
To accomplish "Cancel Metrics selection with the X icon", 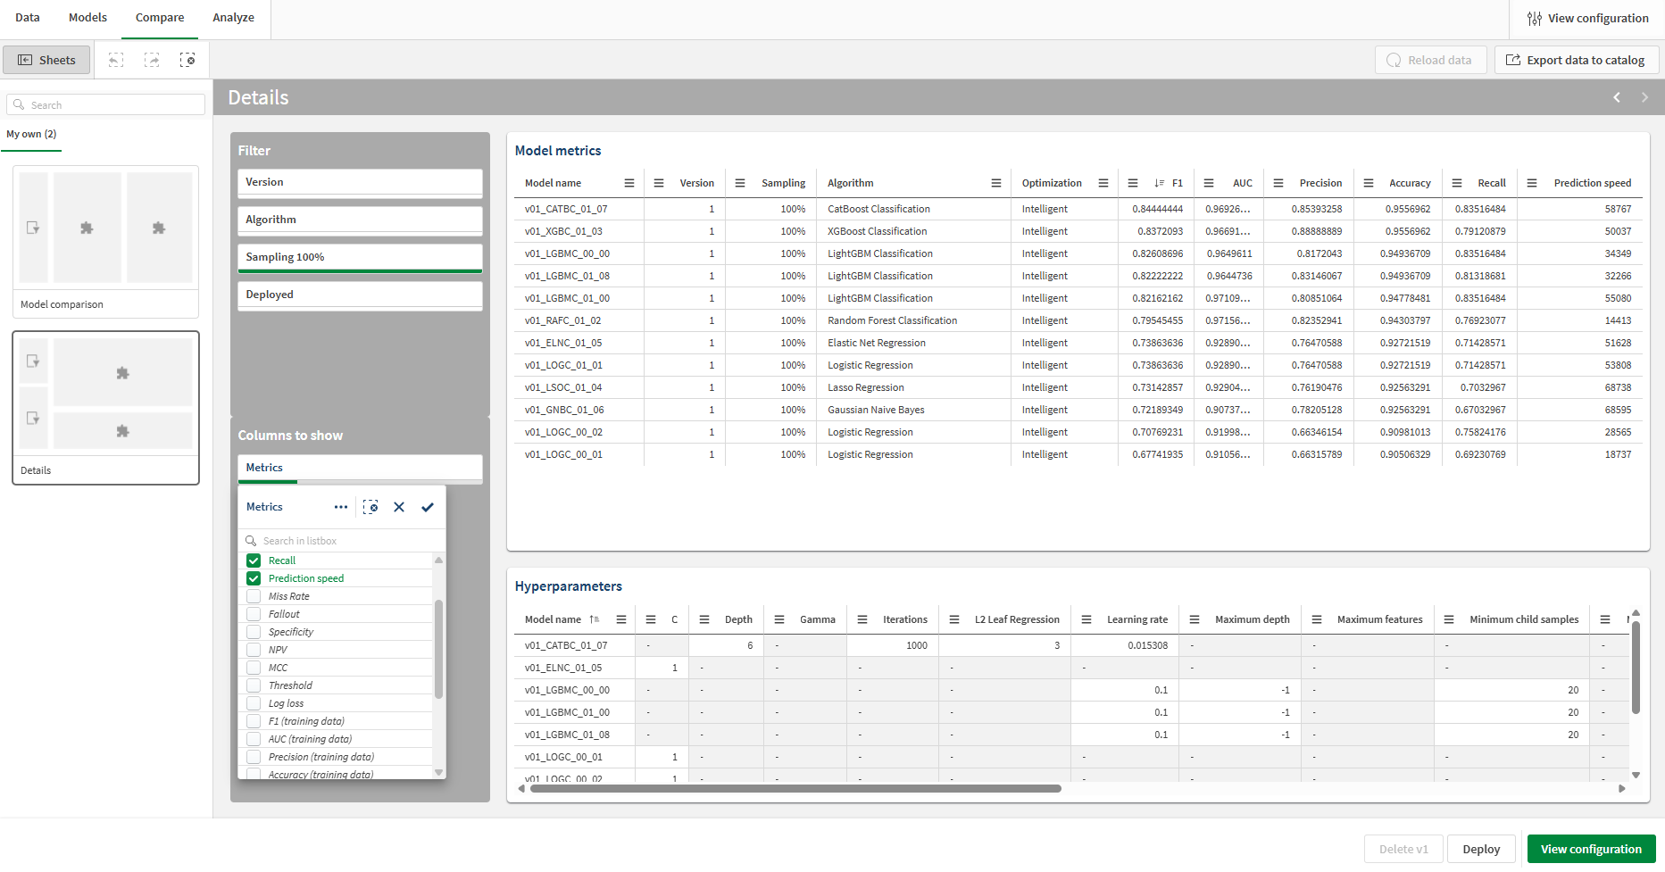I will pyautogui.click(x=399, y=506).
